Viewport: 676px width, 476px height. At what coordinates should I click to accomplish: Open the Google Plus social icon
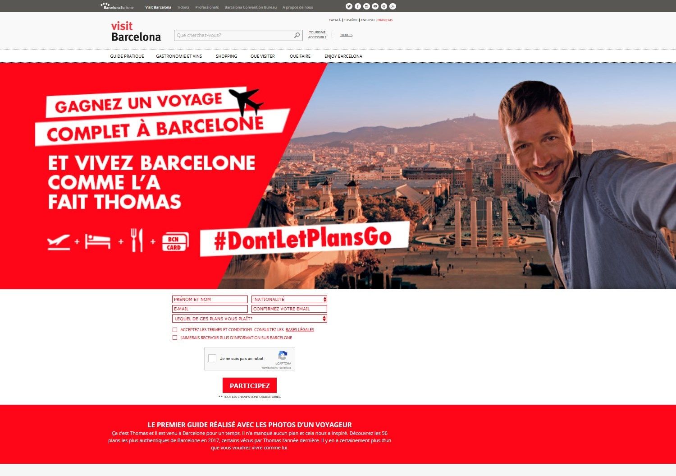[x=393, y=6]
